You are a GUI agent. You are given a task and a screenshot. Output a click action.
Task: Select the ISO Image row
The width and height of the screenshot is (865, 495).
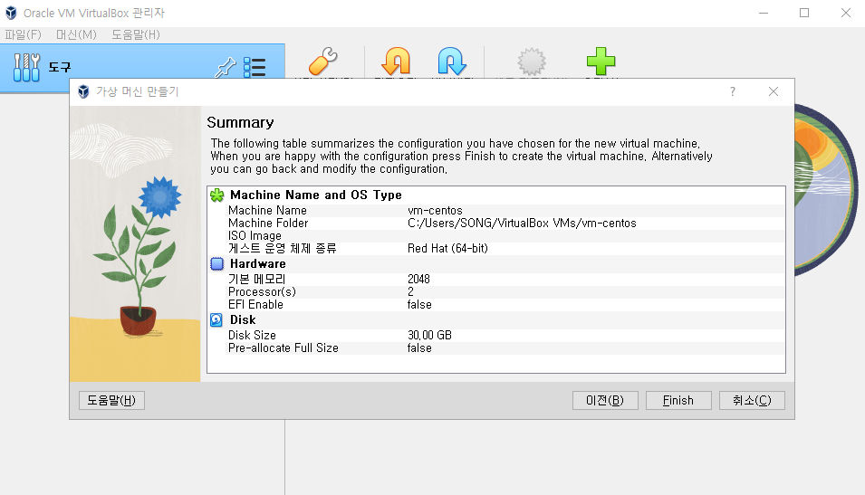click(496, 236)
